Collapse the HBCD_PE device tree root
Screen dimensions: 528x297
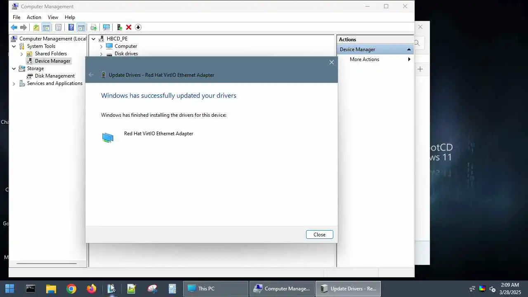click(x=94, y=39)
